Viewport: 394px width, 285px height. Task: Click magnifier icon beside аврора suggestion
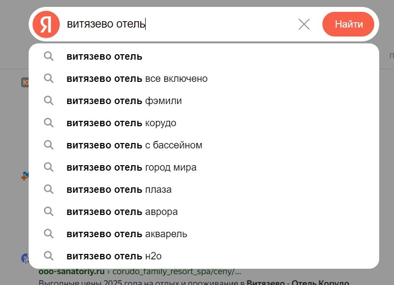coord(48,212)
